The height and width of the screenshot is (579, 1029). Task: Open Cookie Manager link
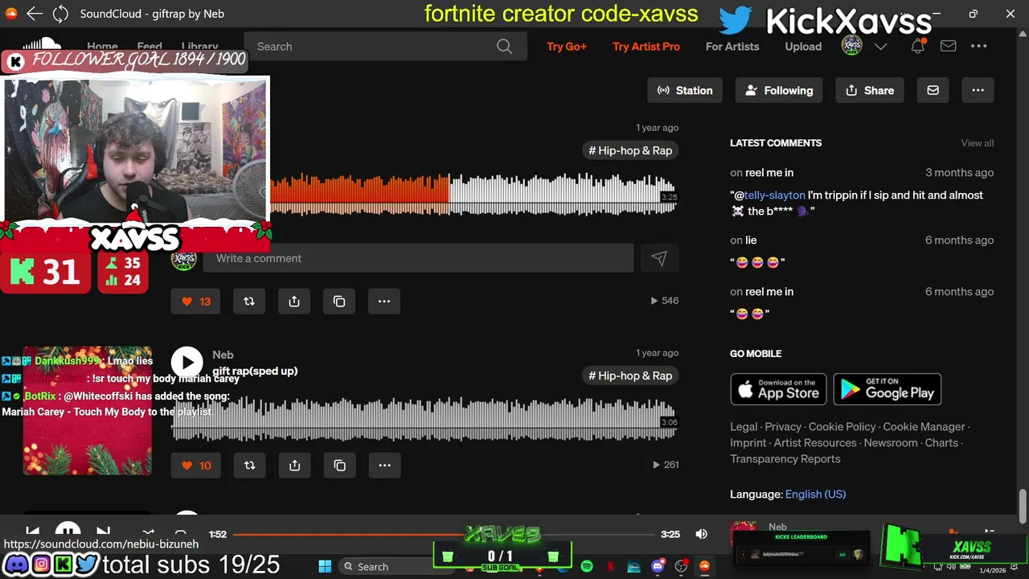pos(924,427)
